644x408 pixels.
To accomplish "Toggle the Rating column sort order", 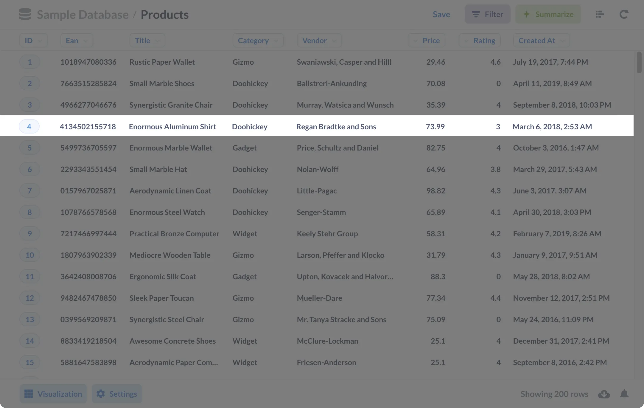I will click(484, 40).
